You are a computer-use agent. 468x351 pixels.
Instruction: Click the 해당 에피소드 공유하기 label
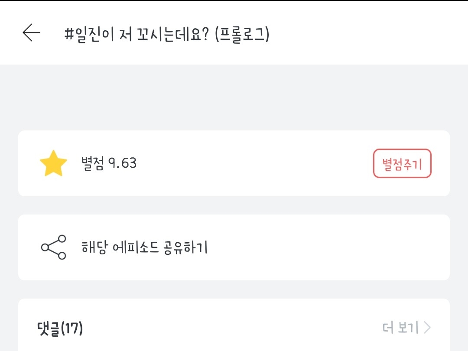coord(145,247)
